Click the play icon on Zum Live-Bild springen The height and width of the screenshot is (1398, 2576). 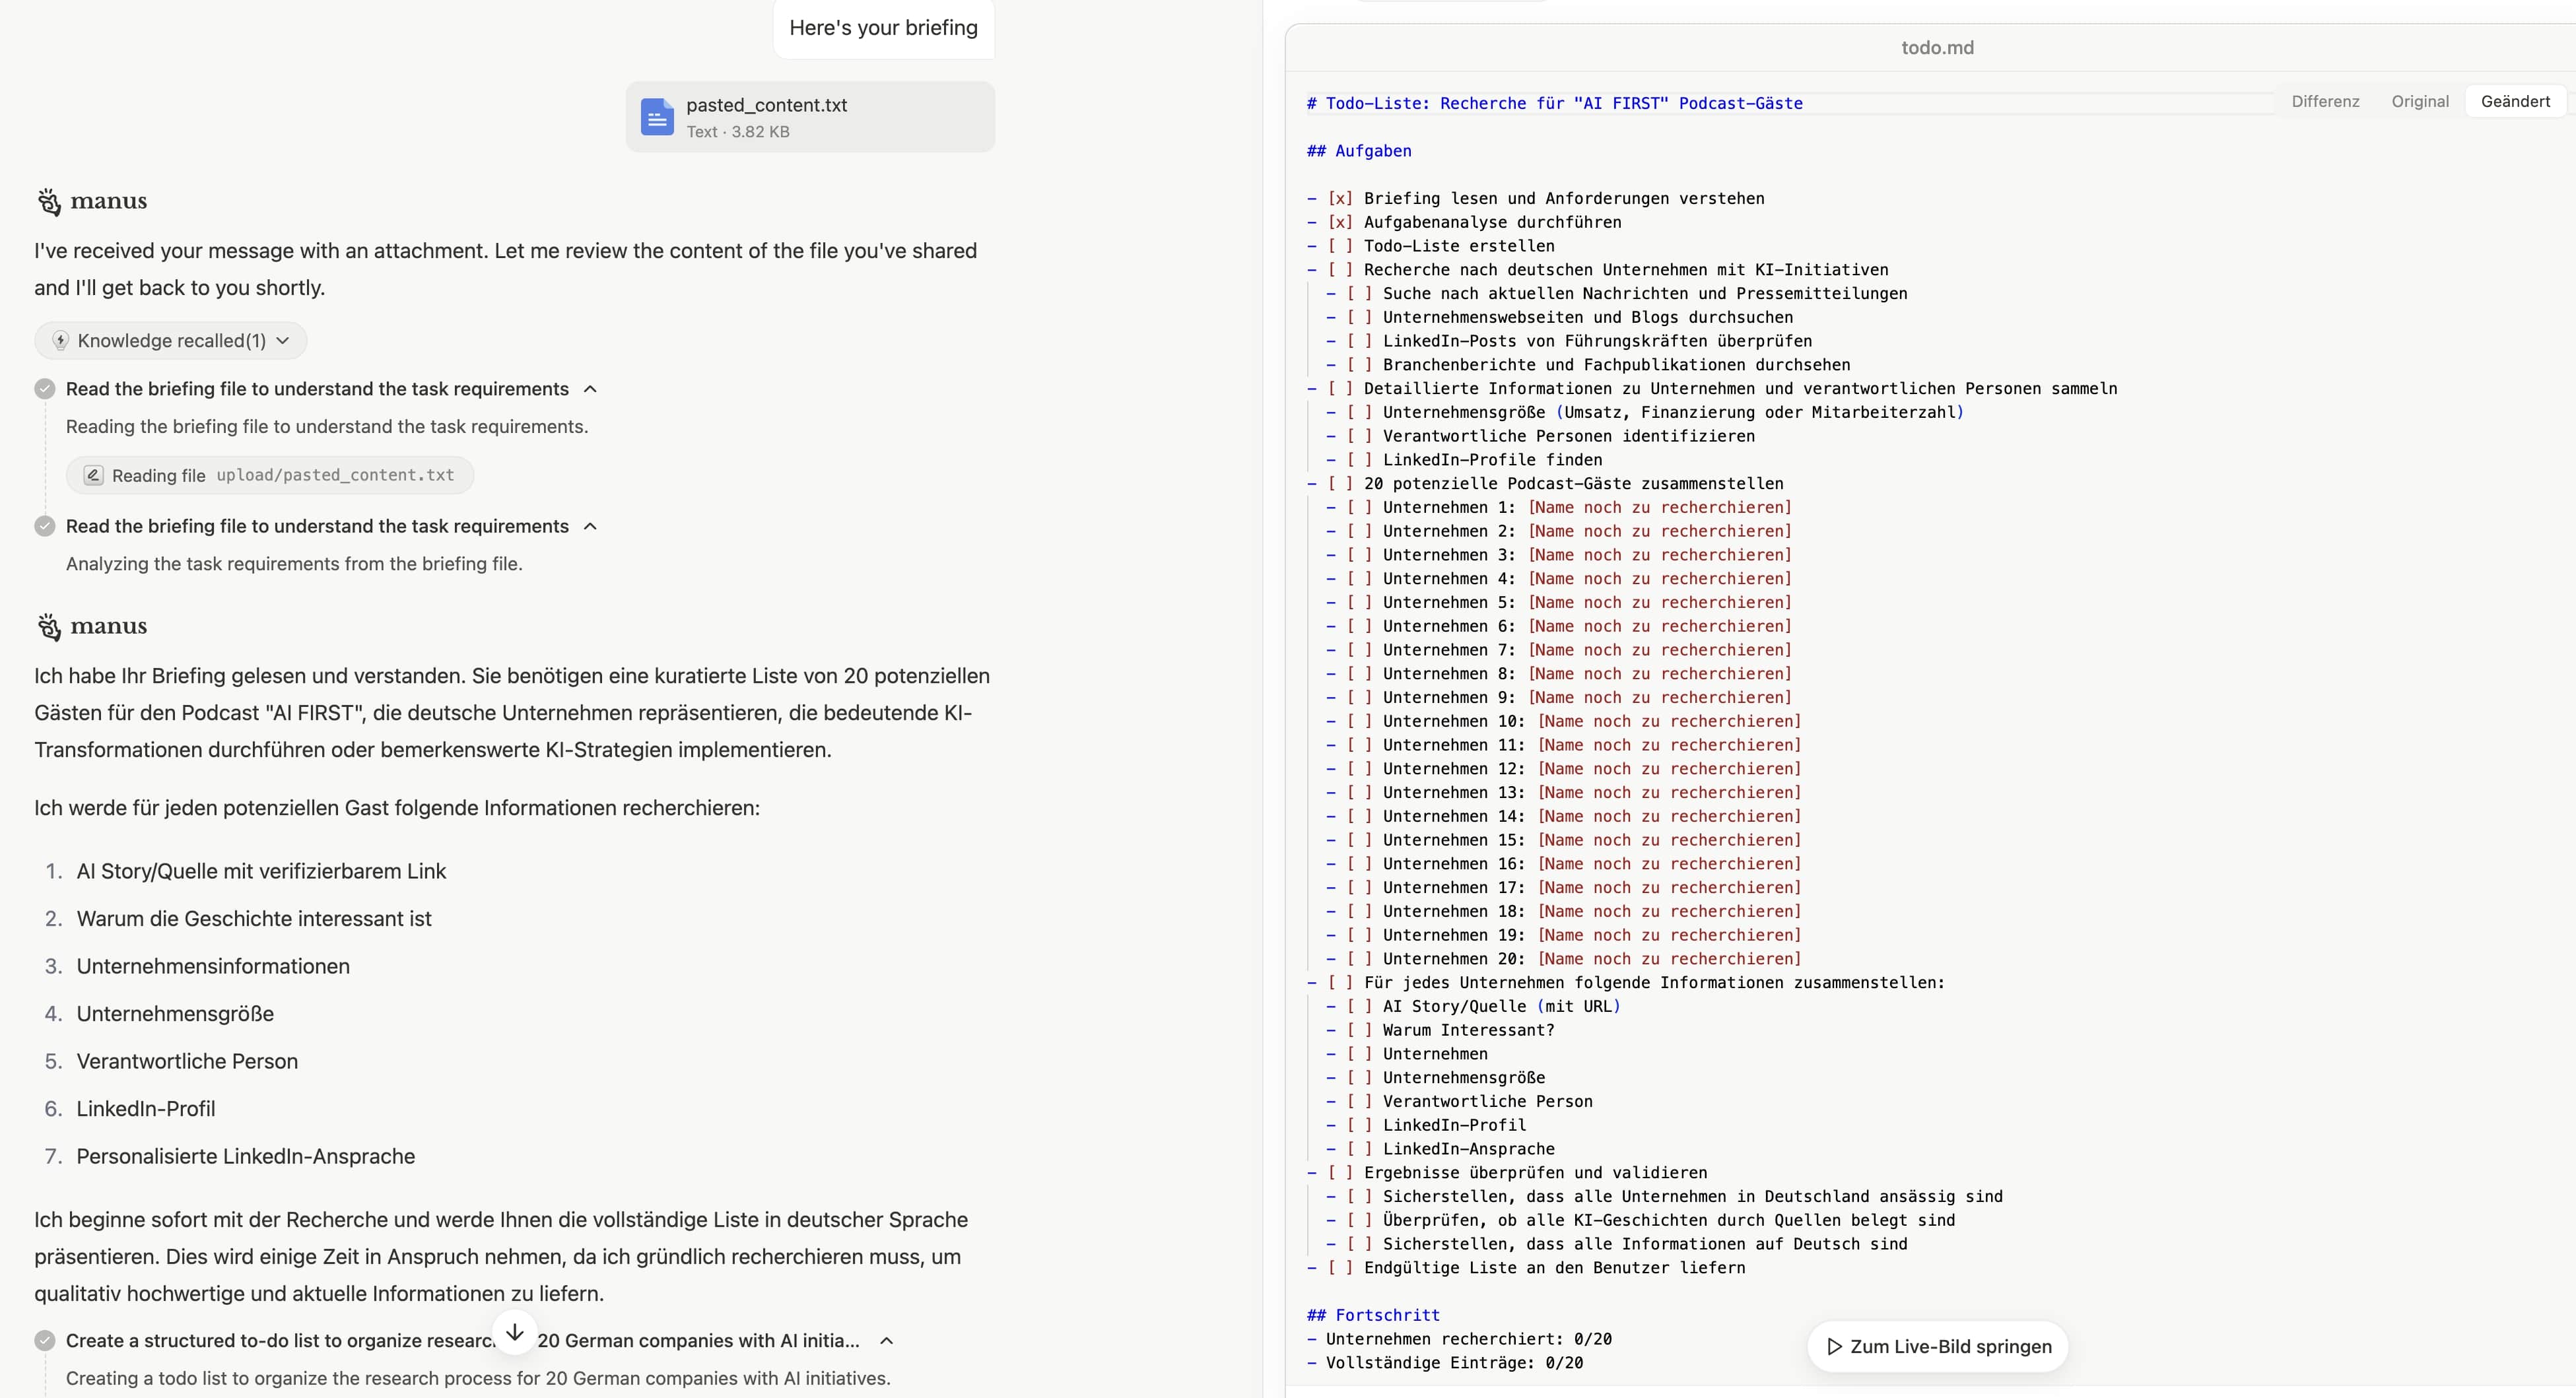pos(1834,1347)
